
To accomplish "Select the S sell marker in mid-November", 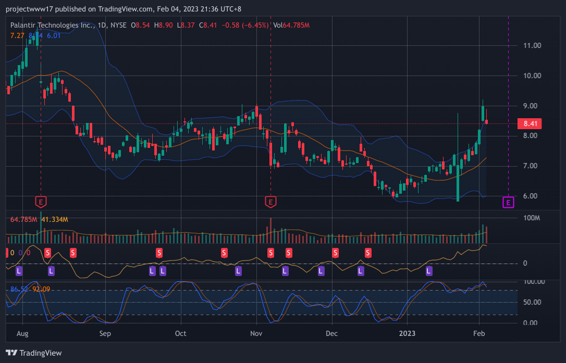I will coord(289,253).
